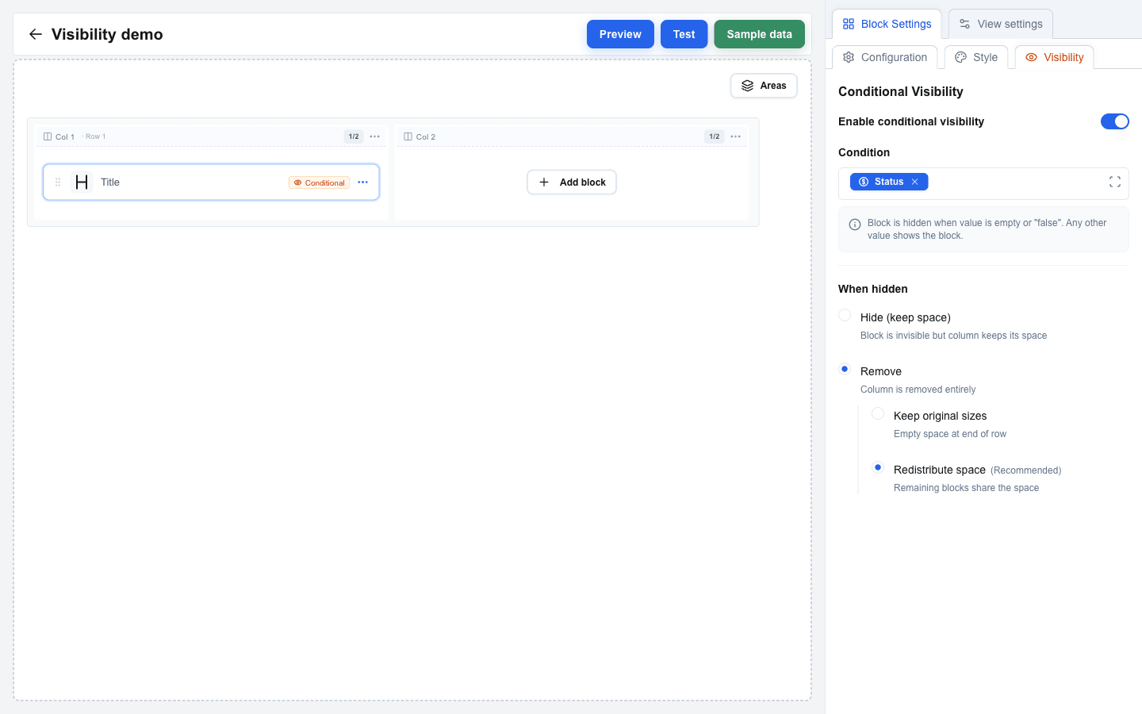Open the Configuration tab
The height and width of the screenshot is (714, 1142).
[885, 57]
